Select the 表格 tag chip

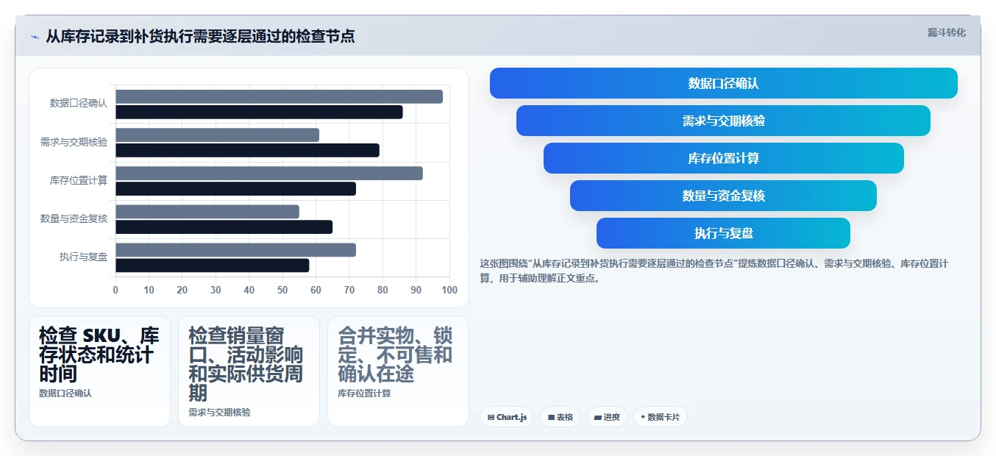[x=560, y=417]
